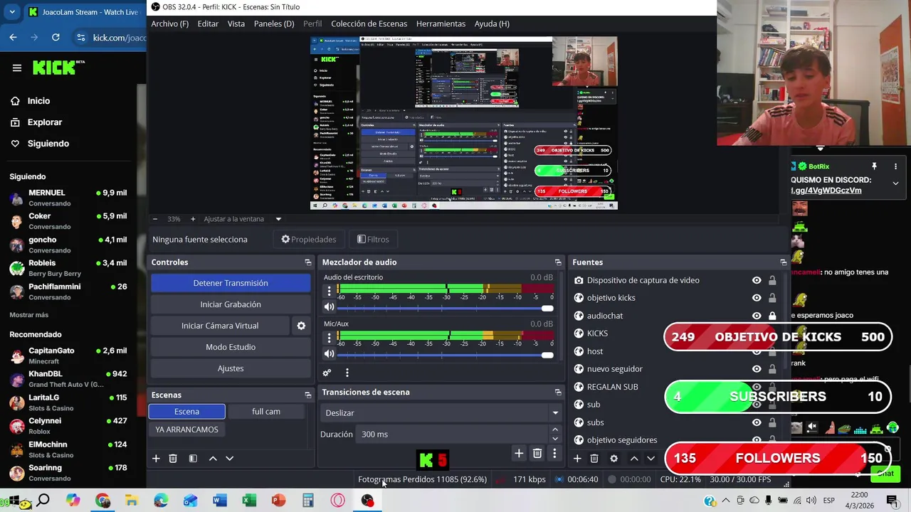Hide Dispositivo de captura de video source
The image size is (911, 512).
tap(757, 280)
